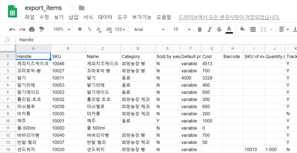Open the 서식 menu

click(x=88, y=17)
